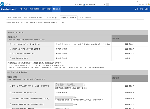
Task: Select 有効 for speed test at login
Action: [x=57, y=93]
